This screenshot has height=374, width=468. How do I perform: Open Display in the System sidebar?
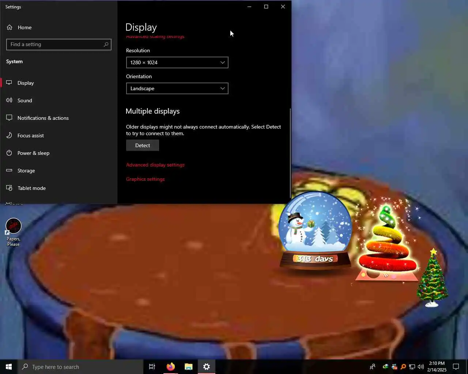pos(26,83)
